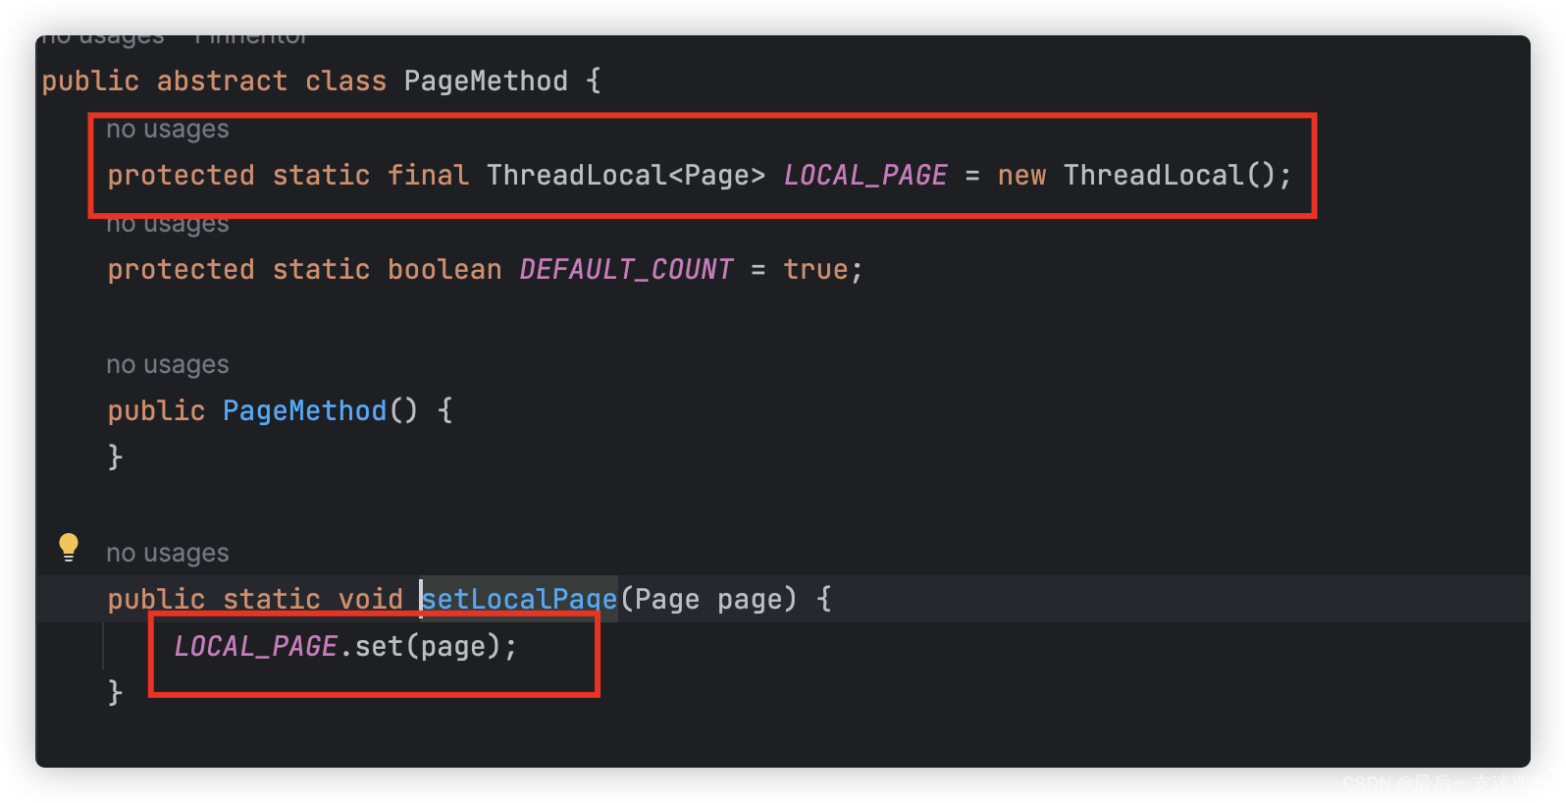Click the 'void' return type of setLocalPage

[371, 599]
